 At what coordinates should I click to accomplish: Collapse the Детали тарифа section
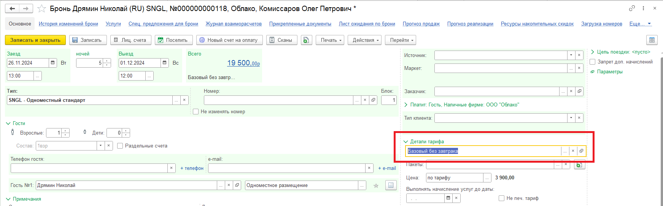pyautogui.click(x=405, y=141)
